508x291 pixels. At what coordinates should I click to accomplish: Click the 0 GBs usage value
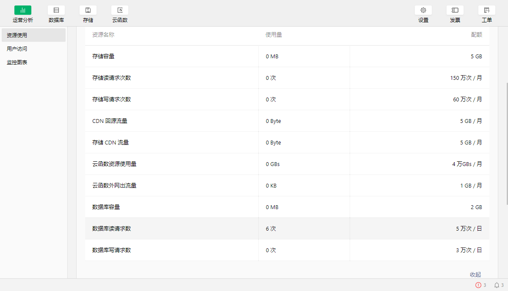273,164
